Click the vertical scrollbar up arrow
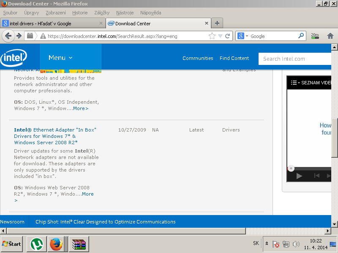 click(x=334, y=47)
